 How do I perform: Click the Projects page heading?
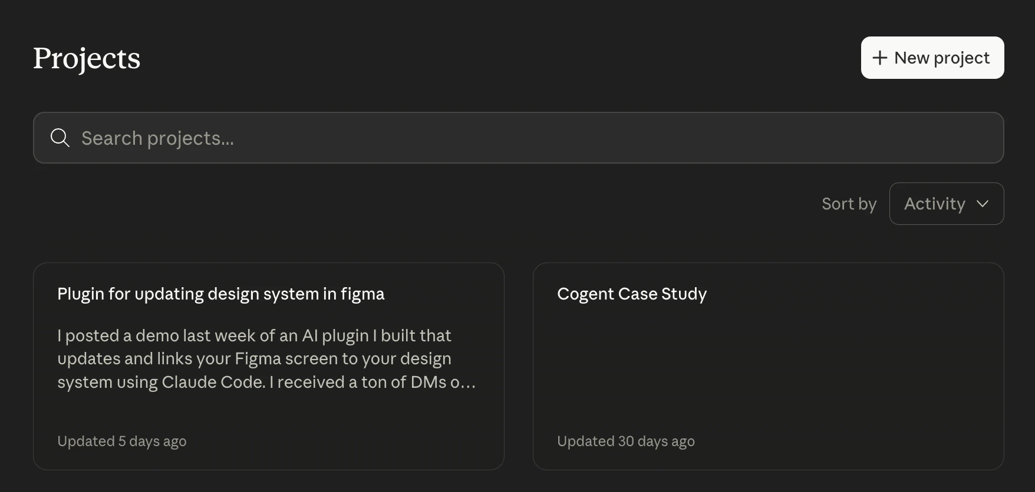pos(87,58)
